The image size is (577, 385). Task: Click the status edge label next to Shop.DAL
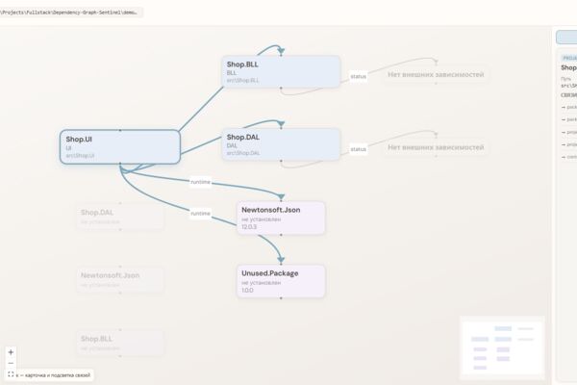(358, 149)
